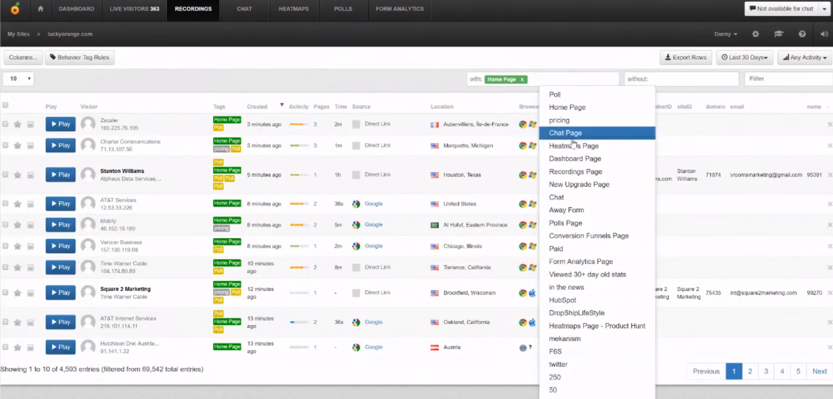This screenshot has width=833, height=399.
Task: Select pricing in the tag list
Action: point(597,120)
